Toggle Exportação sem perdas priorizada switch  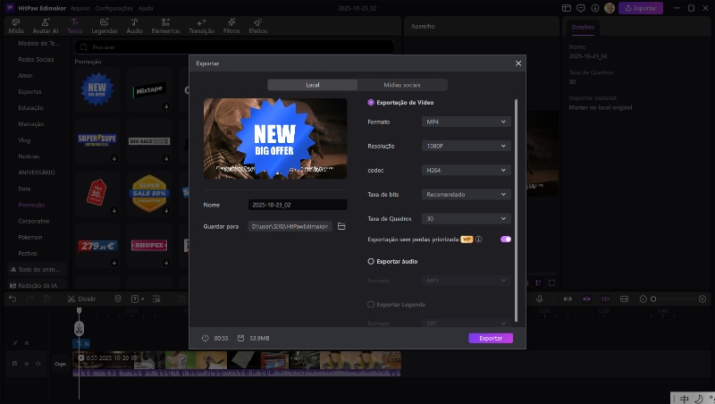[x=506, y=240]
